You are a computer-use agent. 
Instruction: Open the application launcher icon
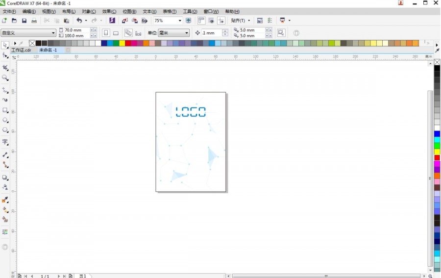[282, 20]
